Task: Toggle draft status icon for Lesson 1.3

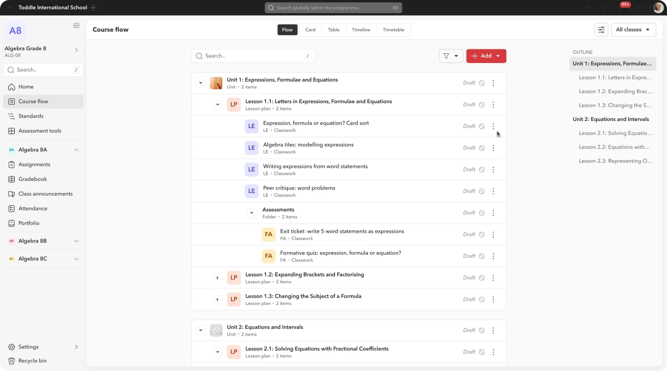Action: point(482,300)
